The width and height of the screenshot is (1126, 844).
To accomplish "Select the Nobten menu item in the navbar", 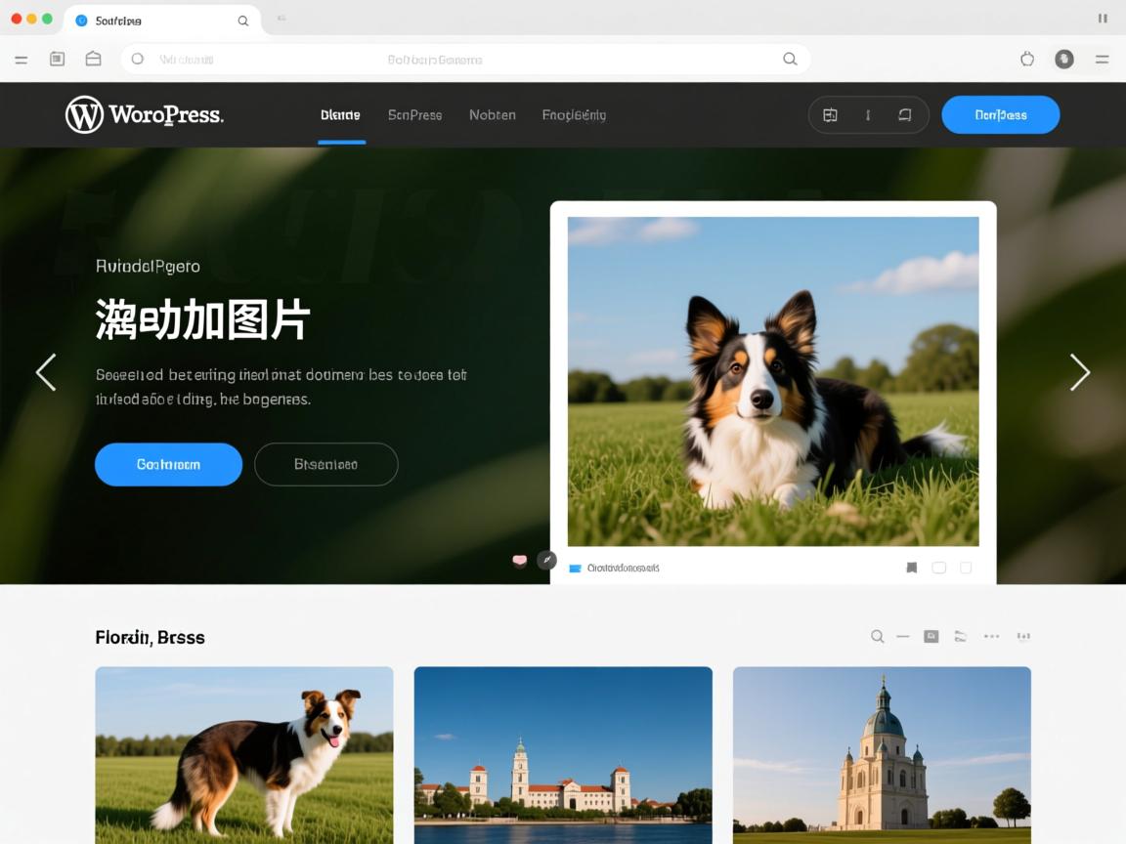I will 493,114.
